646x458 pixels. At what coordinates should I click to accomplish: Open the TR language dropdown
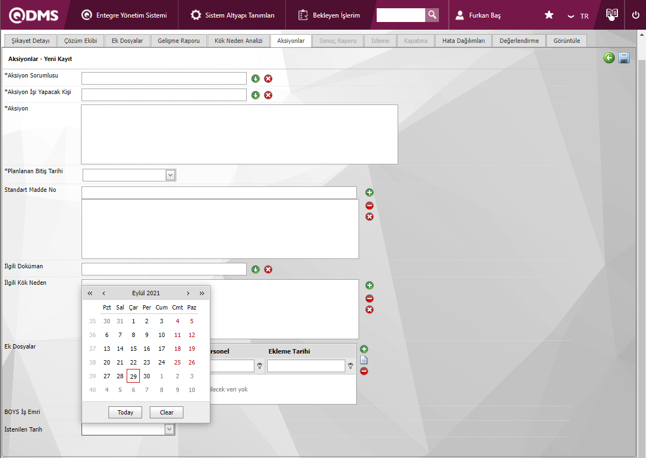coord(578,16)
